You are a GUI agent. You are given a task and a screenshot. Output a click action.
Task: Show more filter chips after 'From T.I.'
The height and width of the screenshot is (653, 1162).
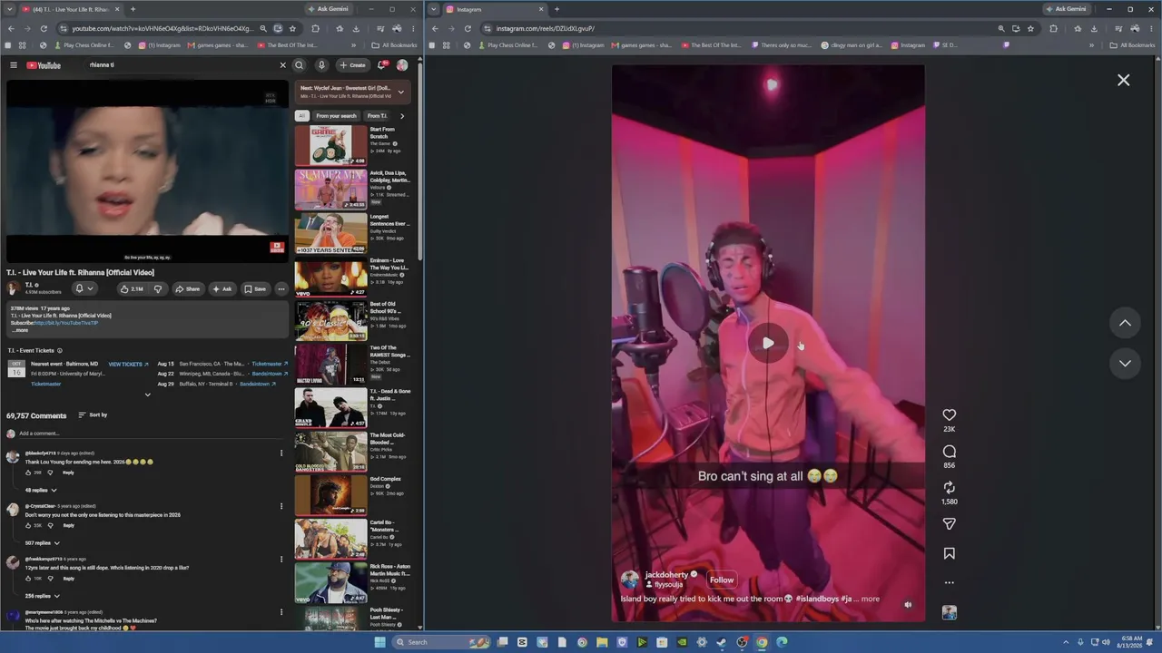click(x=402, y=116)
